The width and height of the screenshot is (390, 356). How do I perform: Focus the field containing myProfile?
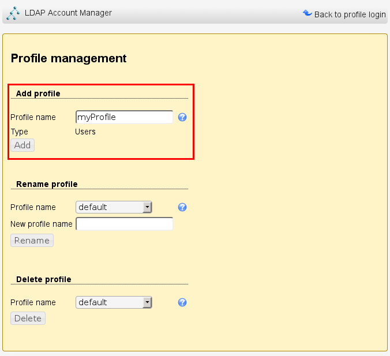[x=124, y=117]
